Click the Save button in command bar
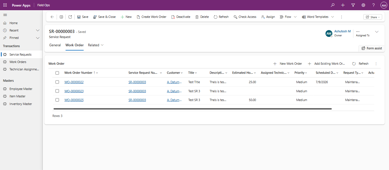The image size is (389, 170). [x=83, y=17]
